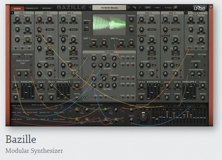
Task: Click the LFO 1 Amp Mod knob
Action: coord(27,40)
